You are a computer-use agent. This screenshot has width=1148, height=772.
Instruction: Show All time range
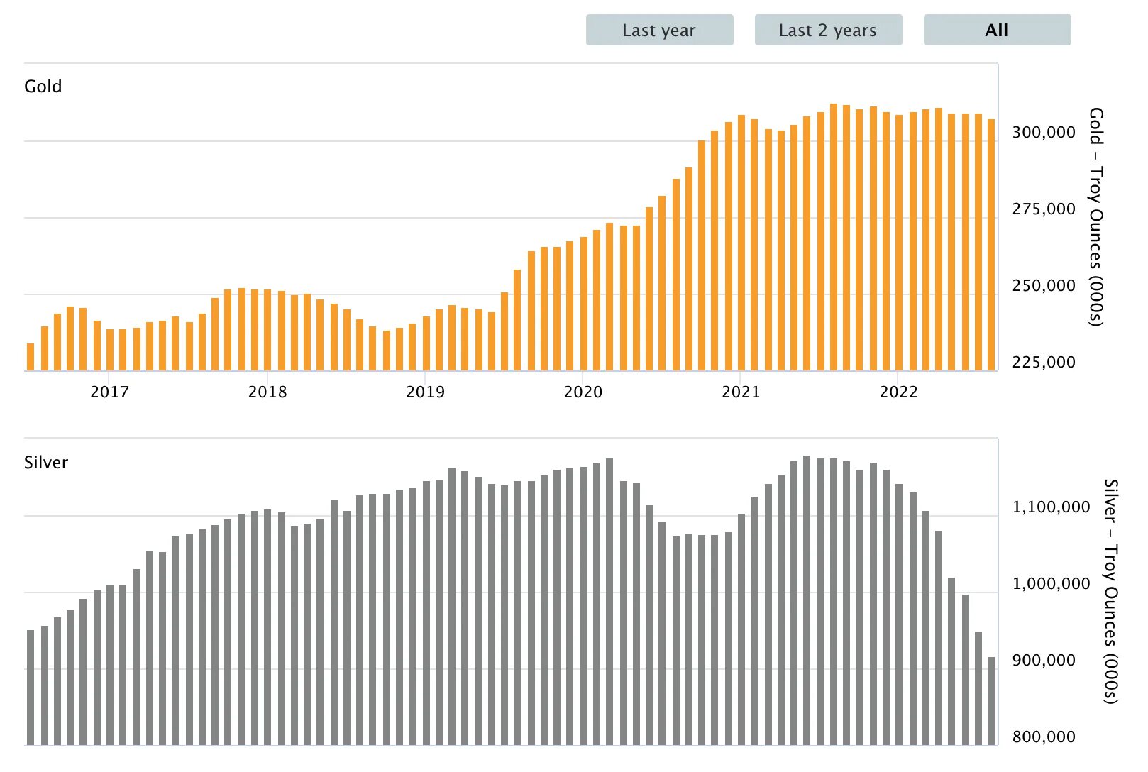(997, 30)
